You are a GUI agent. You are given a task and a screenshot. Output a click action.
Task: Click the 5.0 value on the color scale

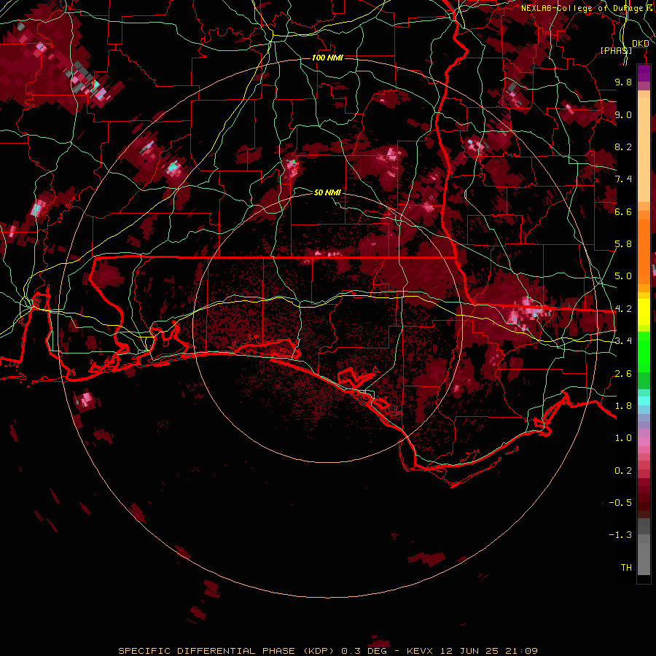point(623,276)
